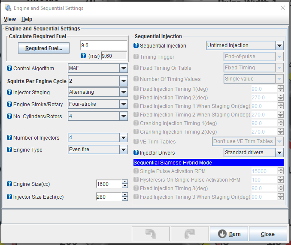Click help icon for Cranking Injection Timing 2(deg)
The height and width of the screenshot is (245, 291).
[136, 131]
